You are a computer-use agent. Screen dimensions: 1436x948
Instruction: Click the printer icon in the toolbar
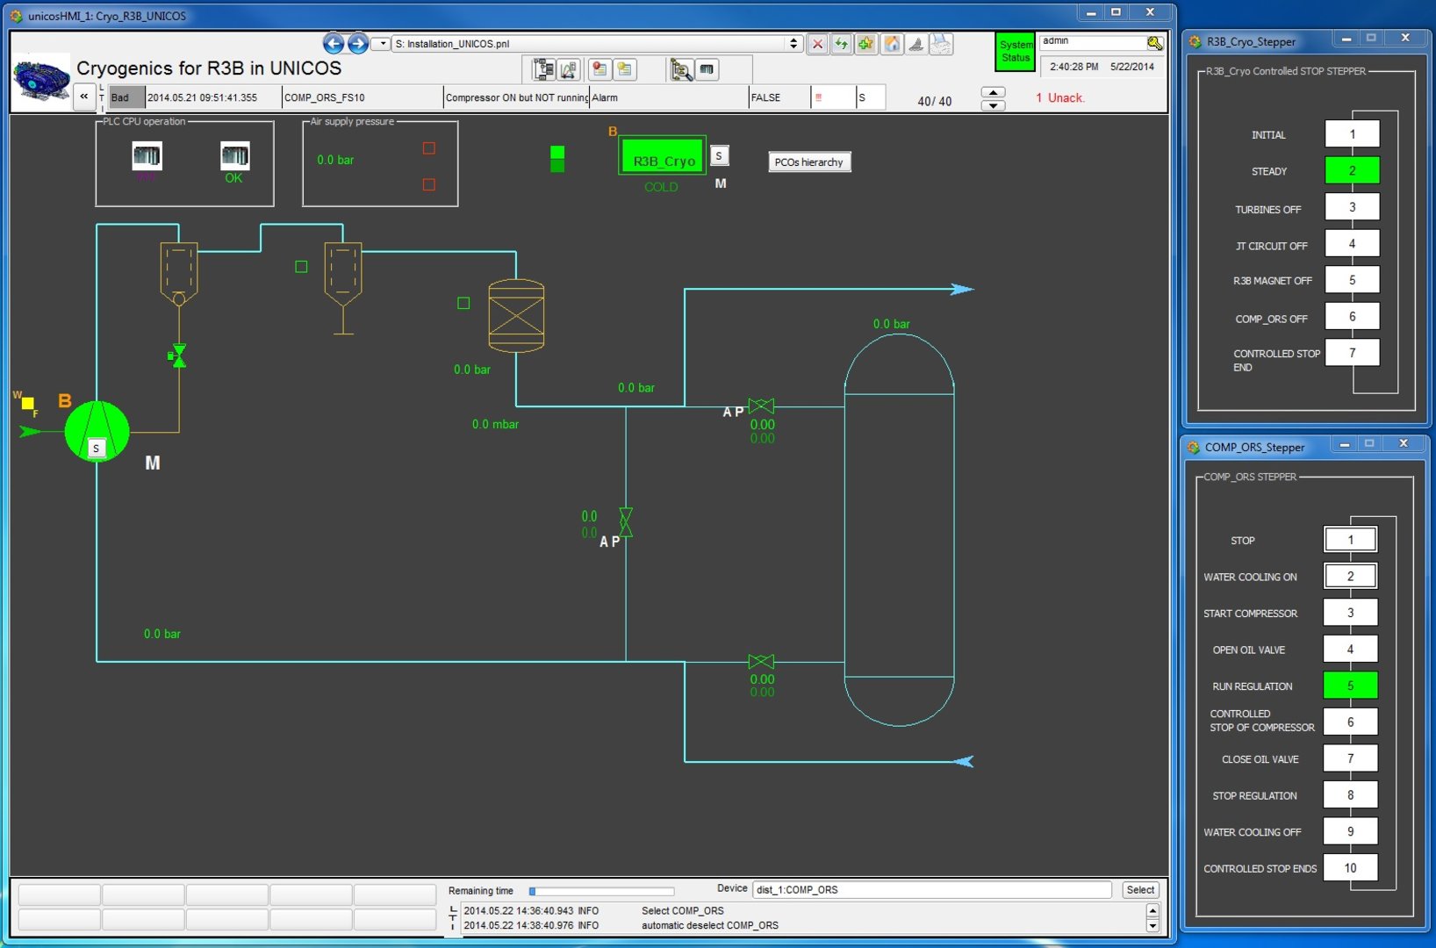click(941, 44)
